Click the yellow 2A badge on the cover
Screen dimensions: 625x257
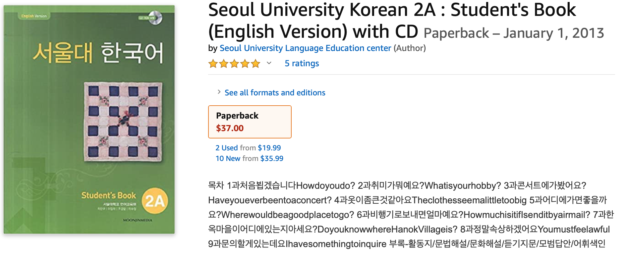point(155,201)
